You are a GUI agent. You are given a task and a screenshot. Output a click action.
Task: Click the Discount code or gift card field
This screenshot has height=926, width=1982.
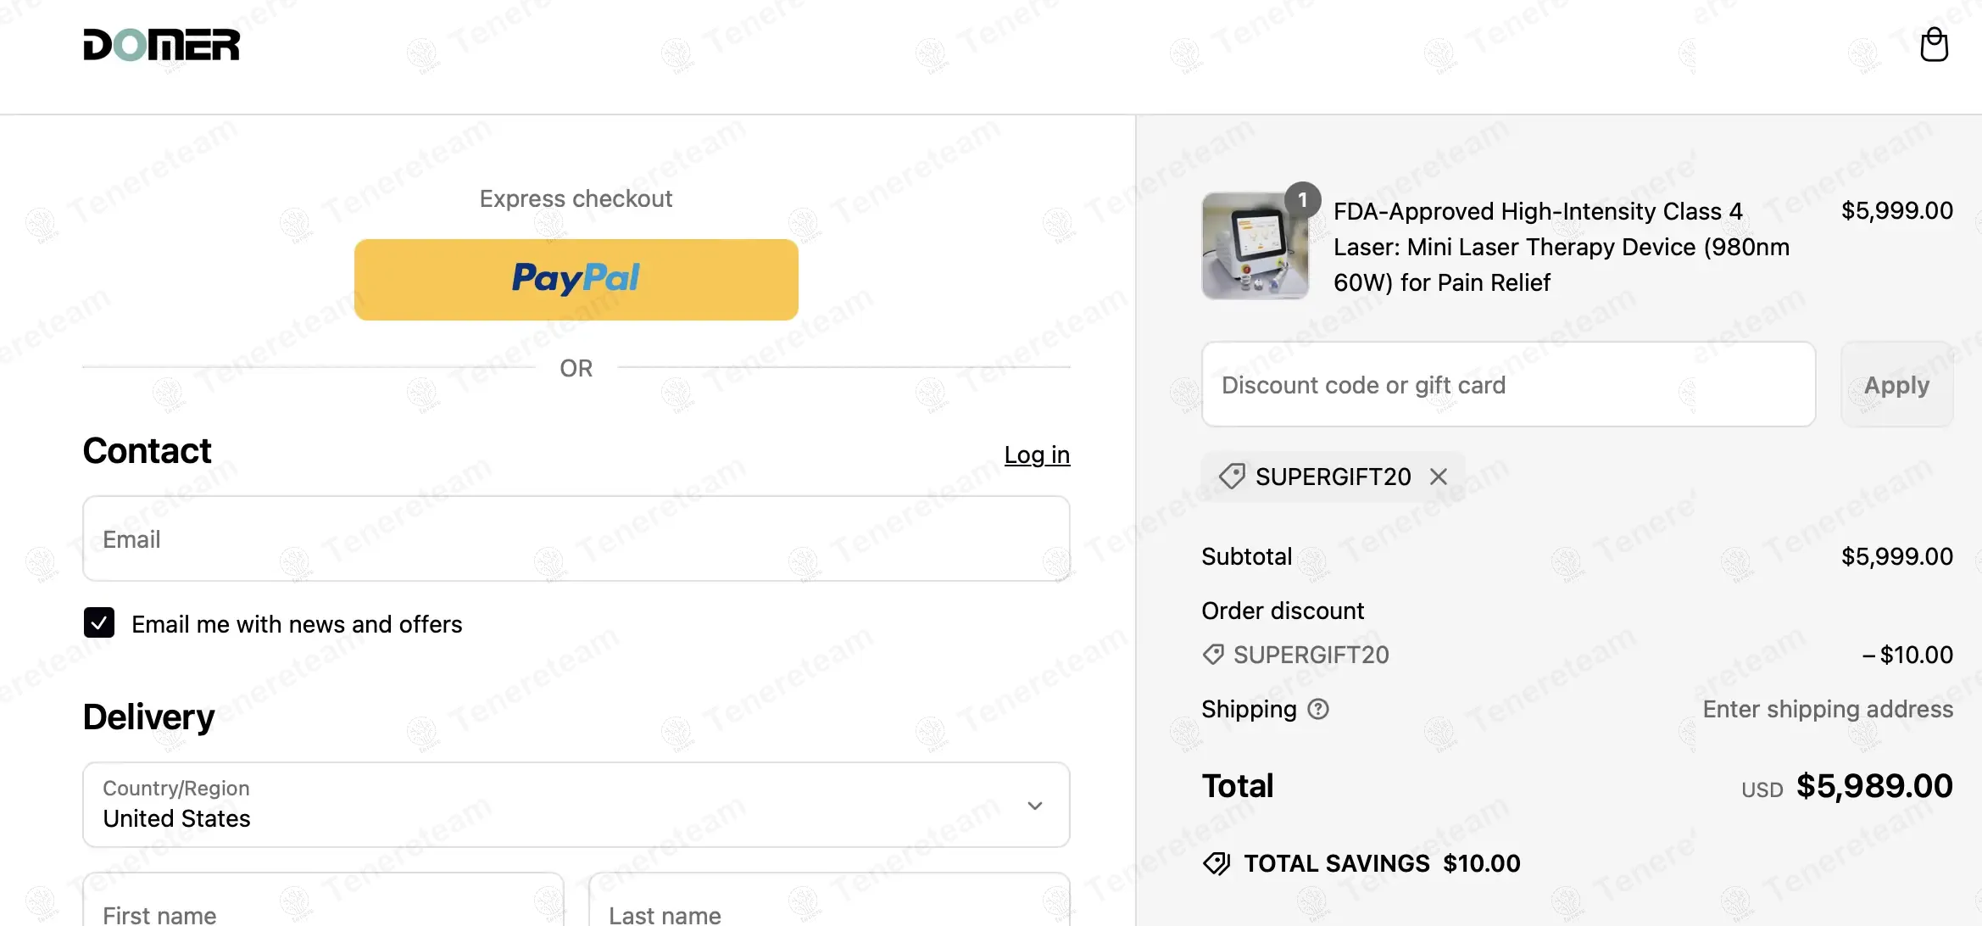1508,385
